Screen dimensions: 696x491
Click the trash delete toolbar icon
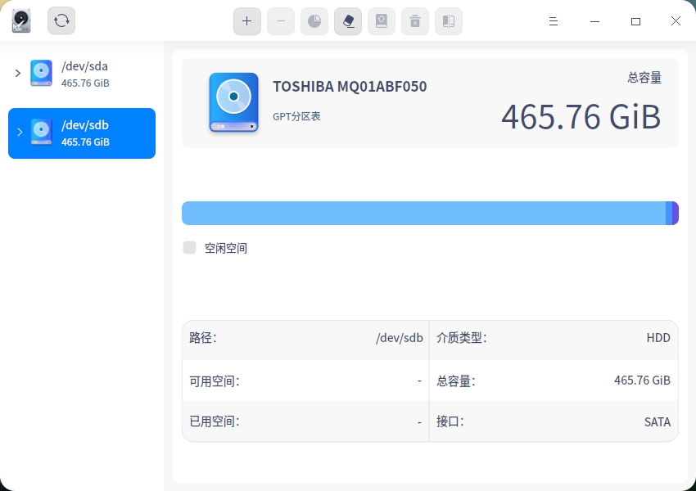coord(414,21)
